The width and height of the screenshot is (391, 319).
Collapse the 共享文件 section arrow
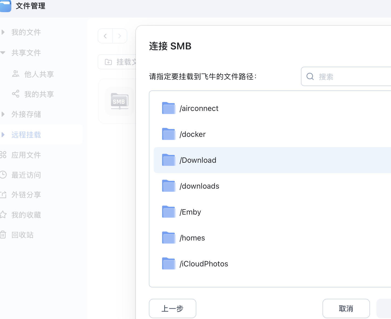[x=3, y=53]
